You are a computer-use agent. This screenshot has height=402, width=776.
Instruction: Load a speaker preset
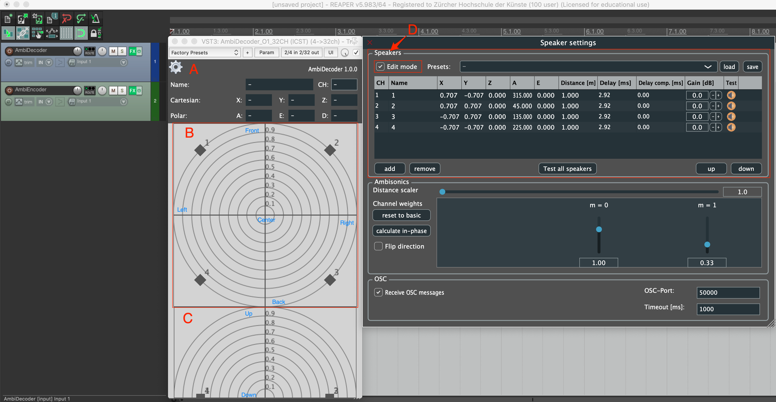[x=729, y=66]
